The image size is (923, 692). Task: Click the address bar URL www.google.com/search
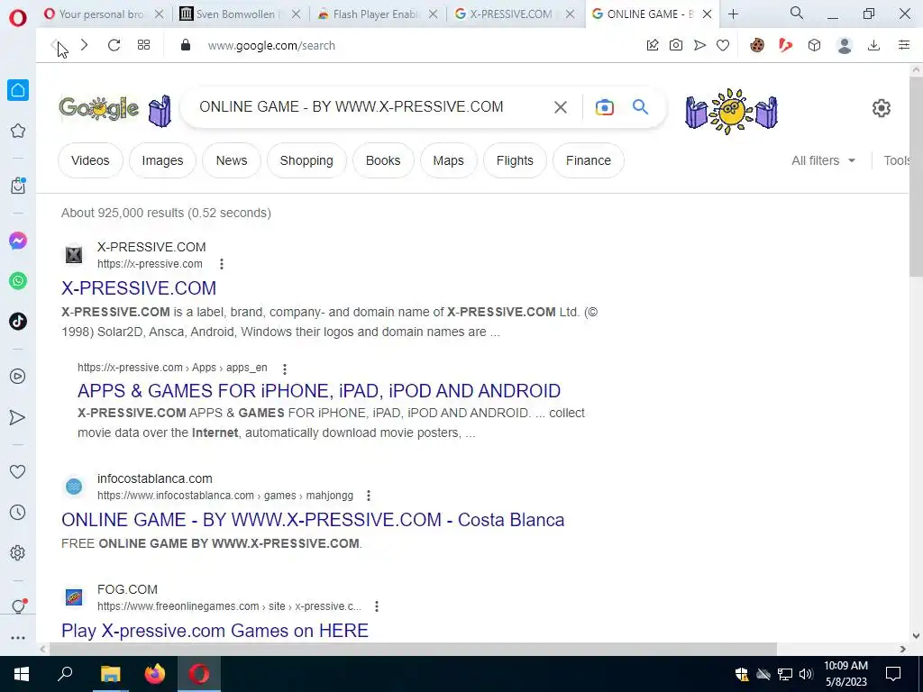pyautogui.click(x=271, y=46)
